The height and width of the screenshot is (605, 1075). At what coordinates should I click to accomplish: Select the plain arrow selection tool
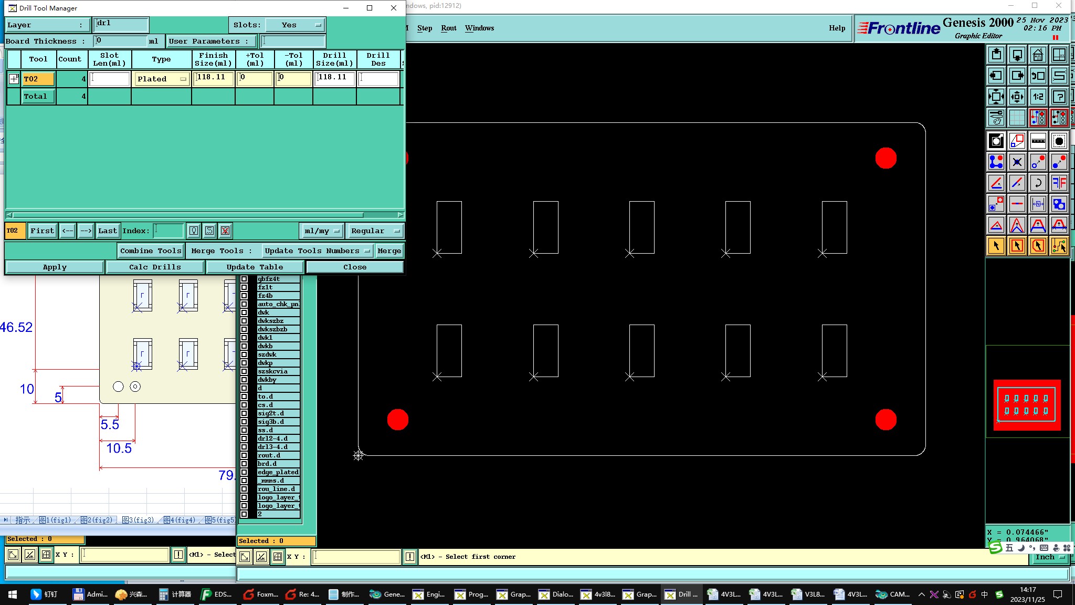pyautogui.click(x=996, y=246)
